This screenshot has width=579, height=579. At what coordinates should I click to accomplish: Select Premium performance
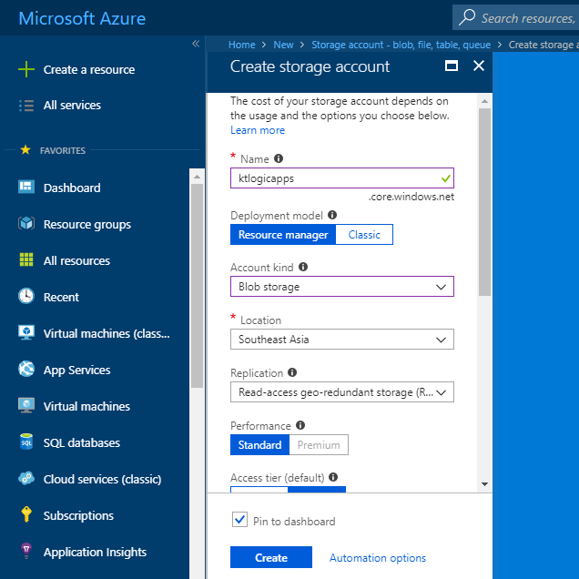319,444
